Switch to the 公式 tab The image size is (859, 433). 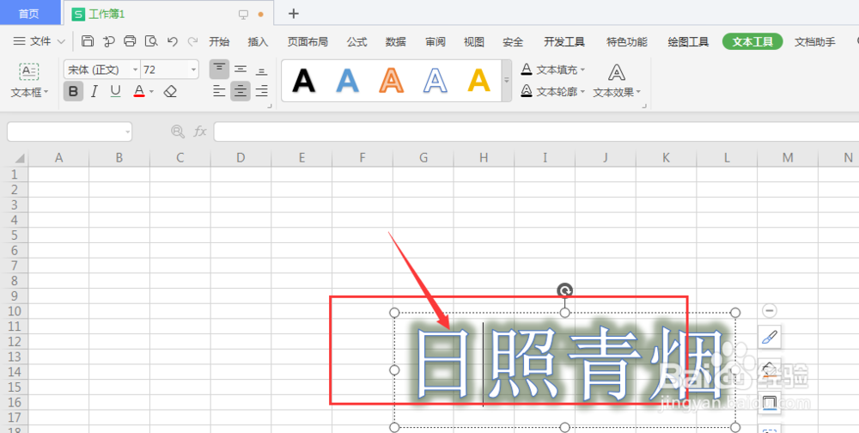pyautogui.click(x=356, y=41)
